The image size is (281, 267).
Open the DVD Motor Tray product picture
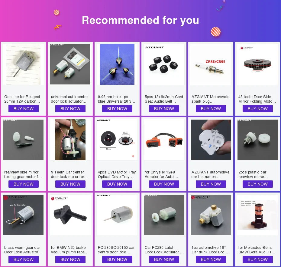[x=117, y=140]
